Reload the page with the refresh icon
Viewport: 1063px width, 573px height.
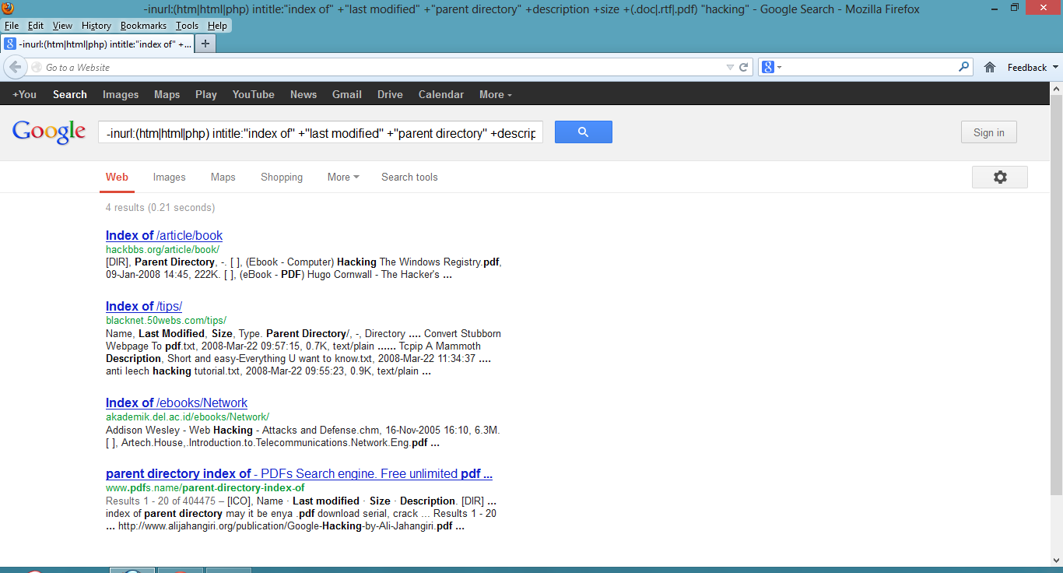coord(743,67)
